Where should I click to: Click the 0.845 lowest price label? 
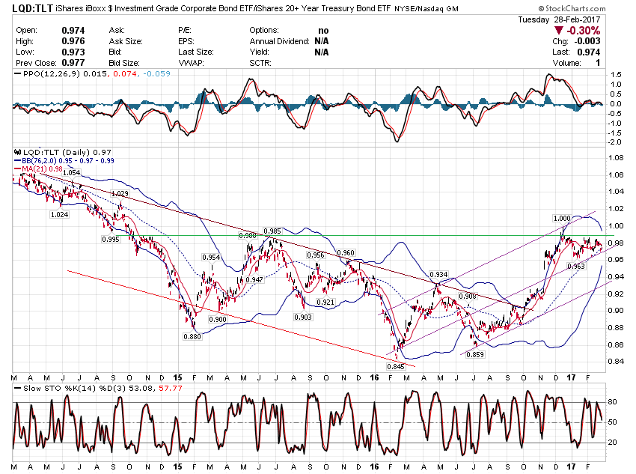396,367
